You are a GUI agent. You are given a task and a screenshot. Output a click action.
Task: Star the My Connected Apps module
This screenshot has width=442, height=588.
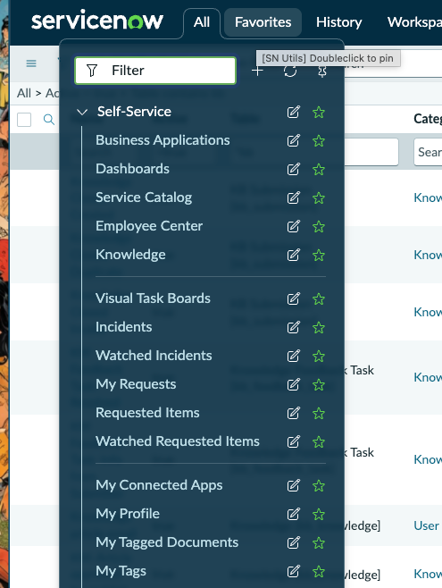(319, 486)
